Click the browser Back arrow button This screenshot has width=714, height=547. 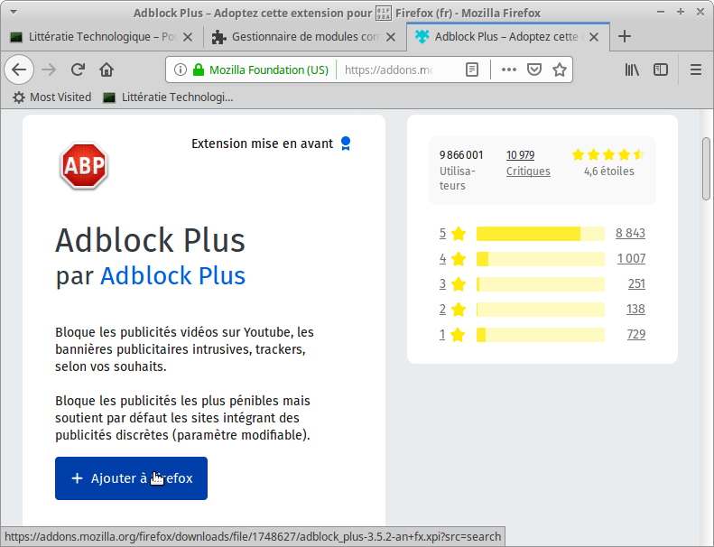(19, 70)
